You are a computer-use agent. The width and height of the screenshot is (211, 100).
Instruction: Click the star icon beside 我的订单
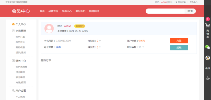(176, 2)
